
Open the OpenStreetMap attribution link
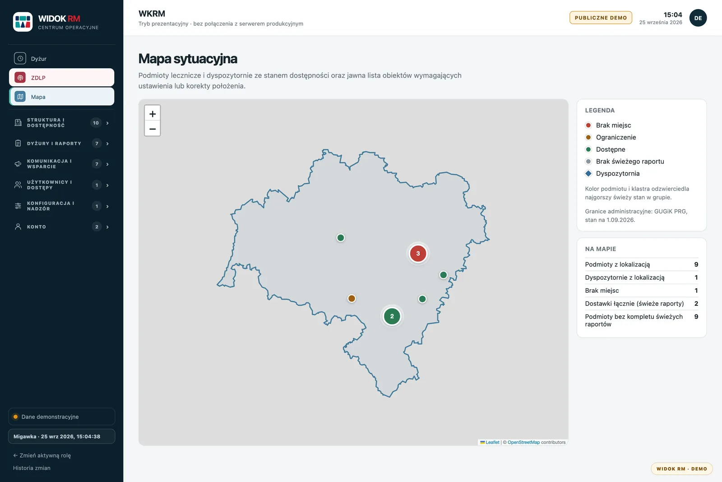[x=523, y=442]
